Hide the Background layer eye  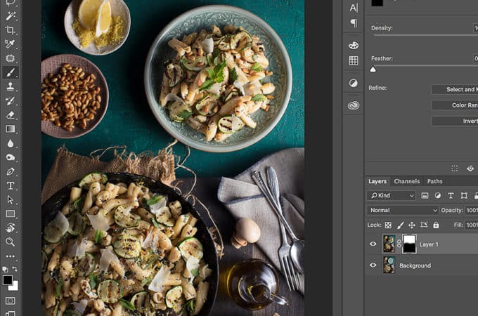coord(373,265)
